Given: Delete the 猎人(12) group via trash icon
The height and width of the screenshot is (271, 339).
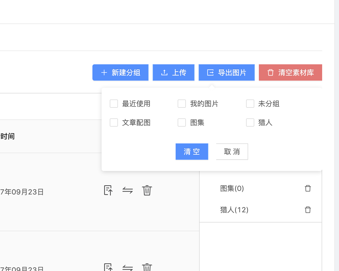Looking at the screenshot, I should (308, 210).
